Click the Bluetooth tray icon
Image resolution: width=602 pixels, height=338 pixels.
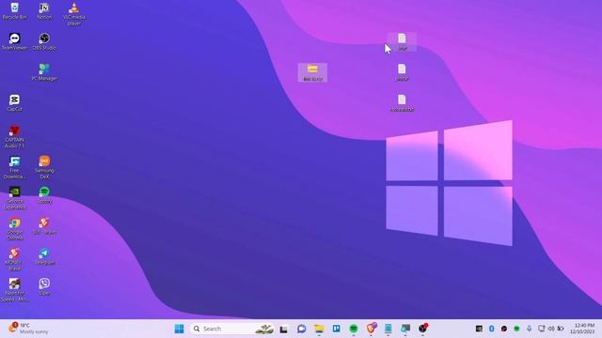coord(491,329)
